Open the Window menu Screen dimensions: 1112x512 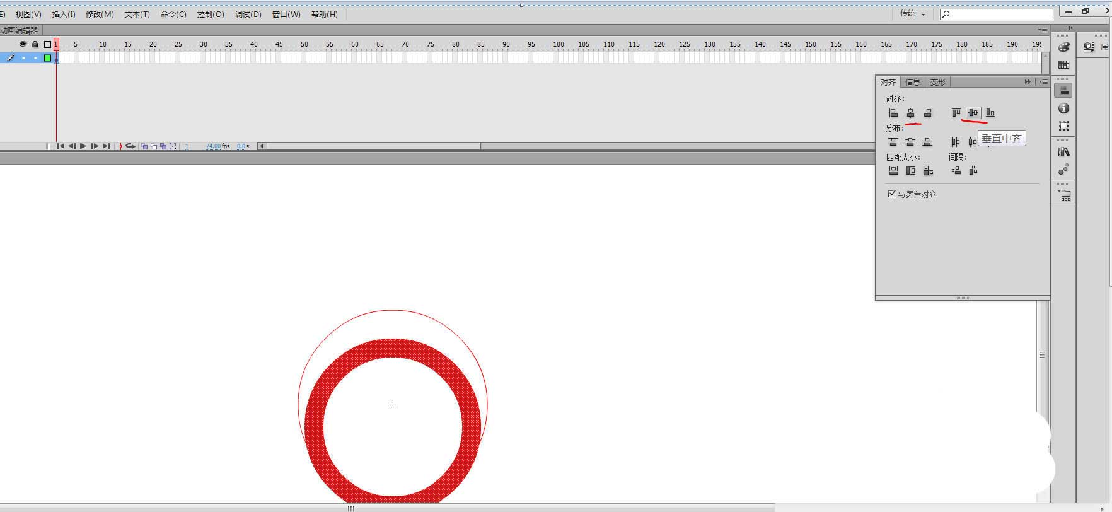[x=286, y=14]
